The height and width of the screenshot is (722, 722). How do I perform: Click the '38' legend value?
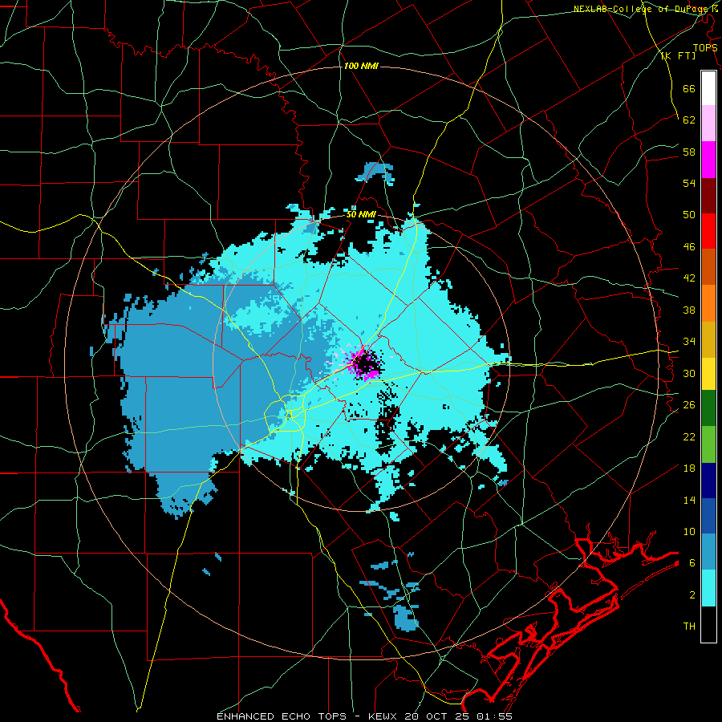[x=689, y=310]
